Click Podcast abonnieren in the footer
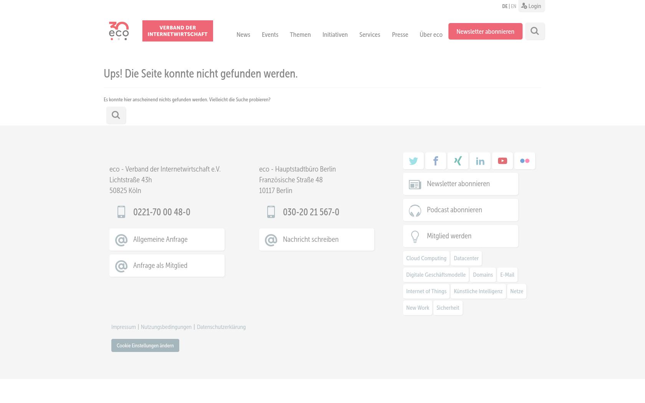645x403 pixels. coord(461,210)
